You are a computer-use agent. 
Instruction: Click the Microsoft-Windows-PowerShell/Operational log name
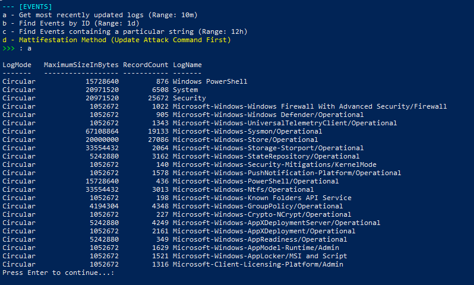256,181
